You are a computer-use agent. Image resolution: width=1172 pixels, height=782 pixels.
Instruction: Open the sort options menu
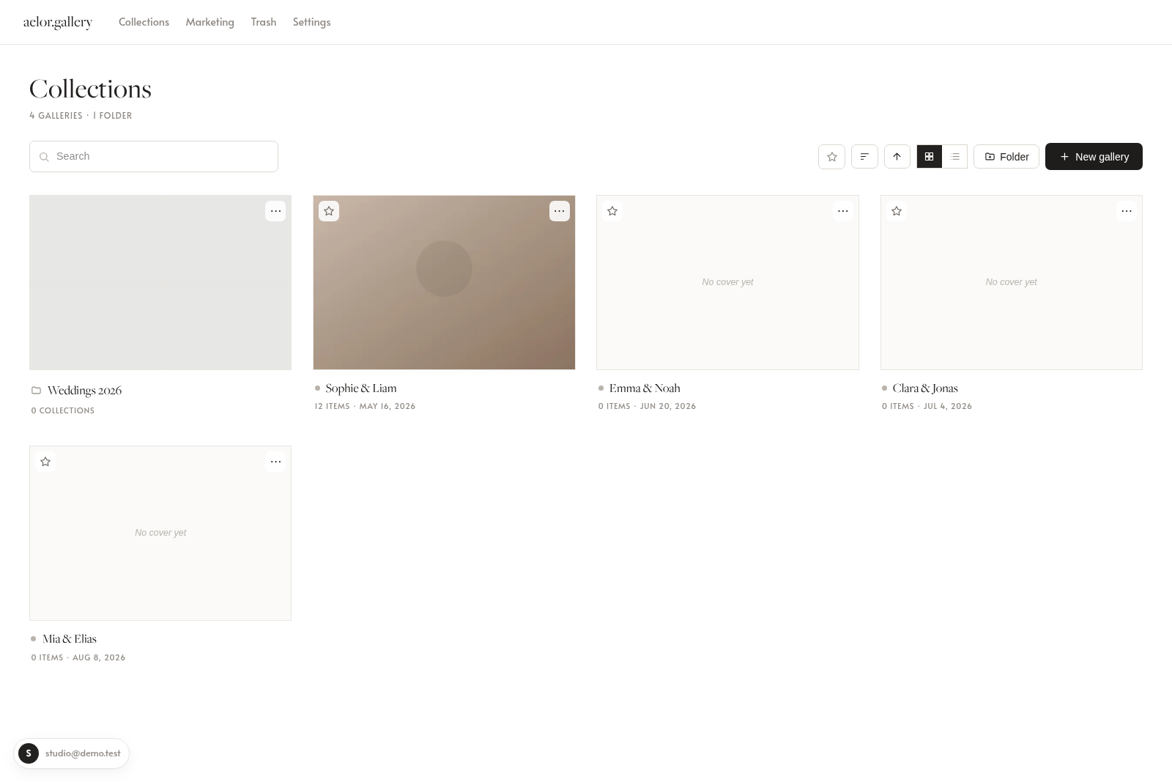(x=864, y=156)
